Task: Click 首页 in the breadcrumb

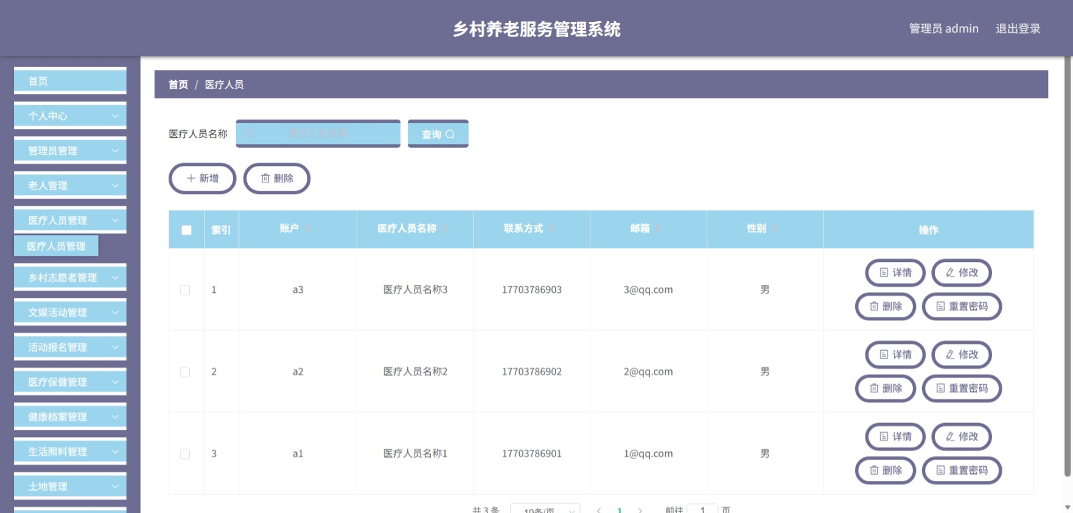Action: 178,84
